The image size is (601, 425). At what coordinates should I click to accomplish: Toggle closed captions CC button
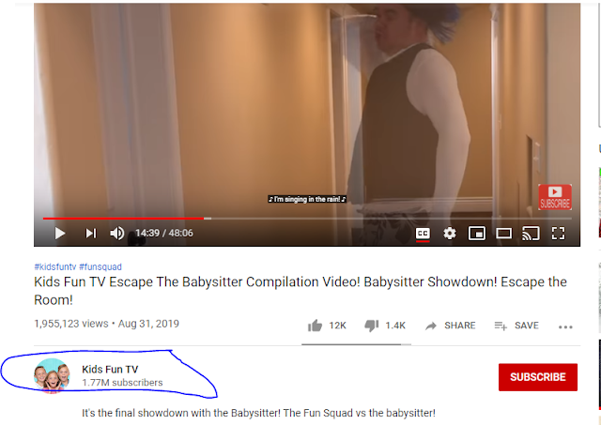pos(423,234)
